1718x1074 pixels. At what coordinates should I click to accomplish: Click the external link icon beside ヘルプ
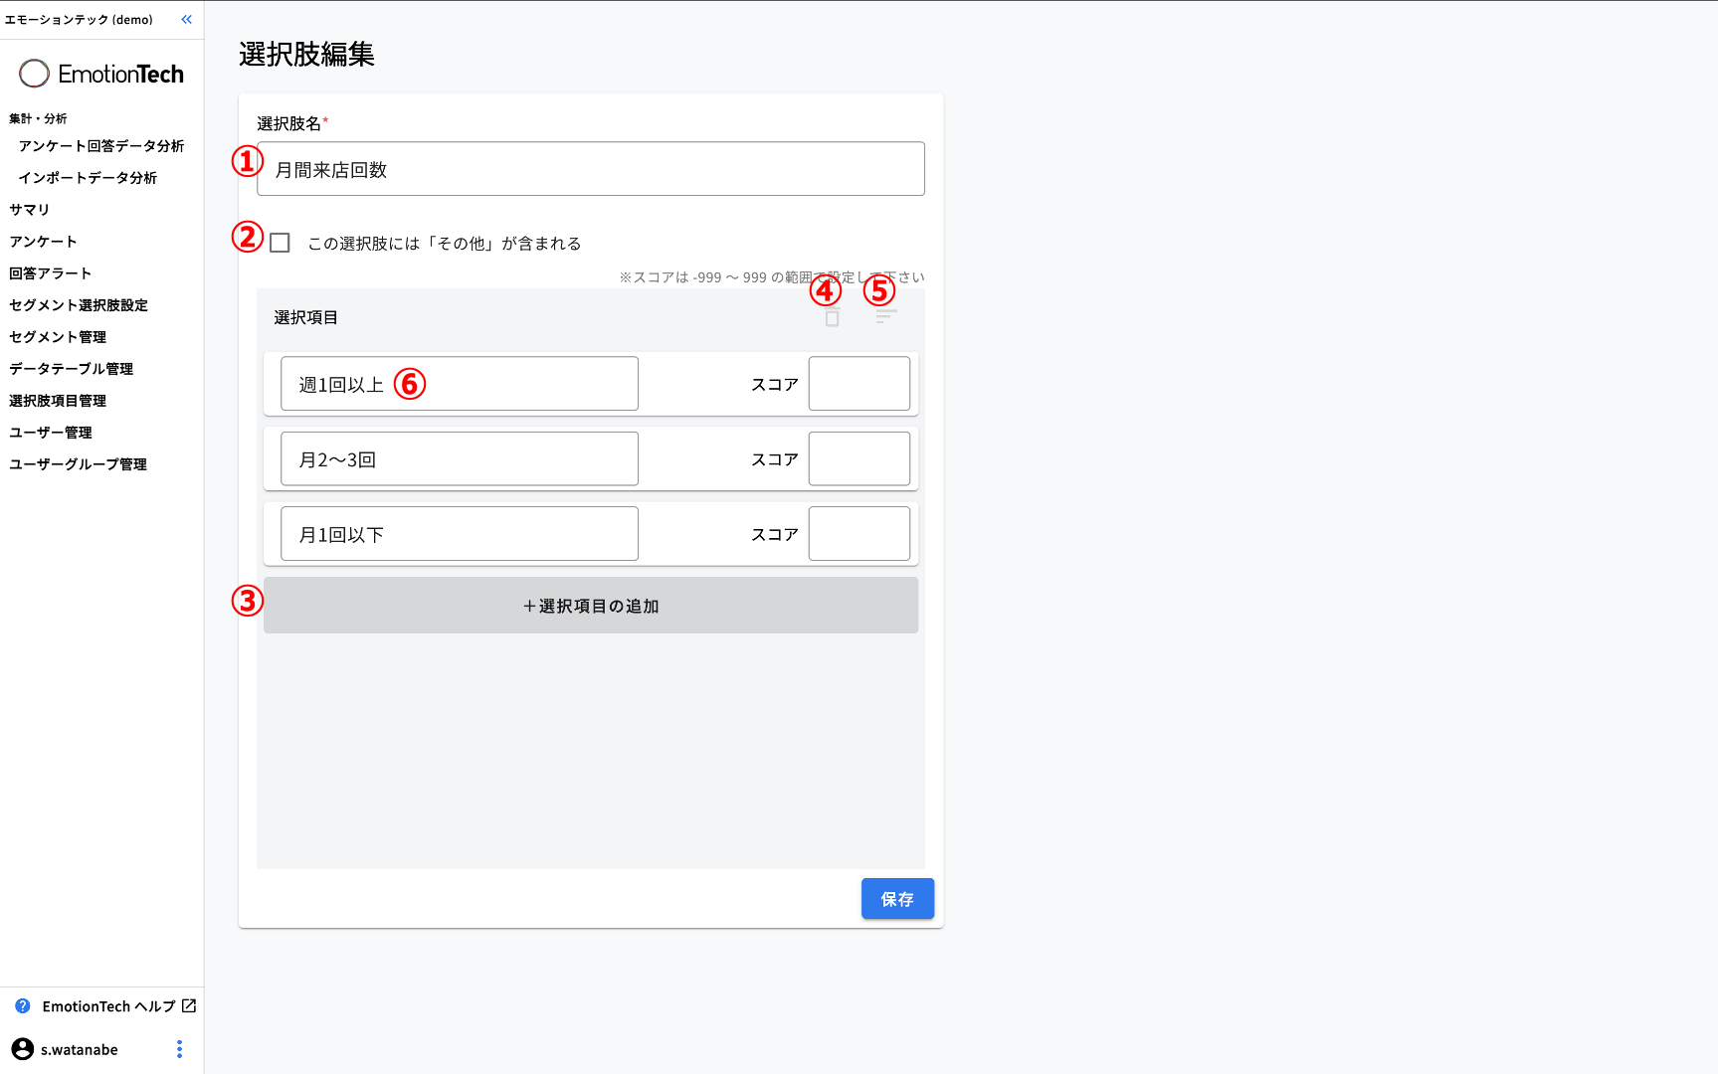(189, 1006)
